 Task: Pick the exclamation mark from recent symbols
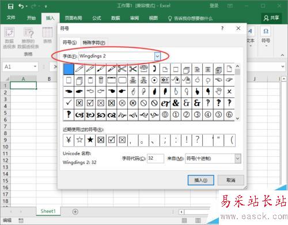[187, 140]
